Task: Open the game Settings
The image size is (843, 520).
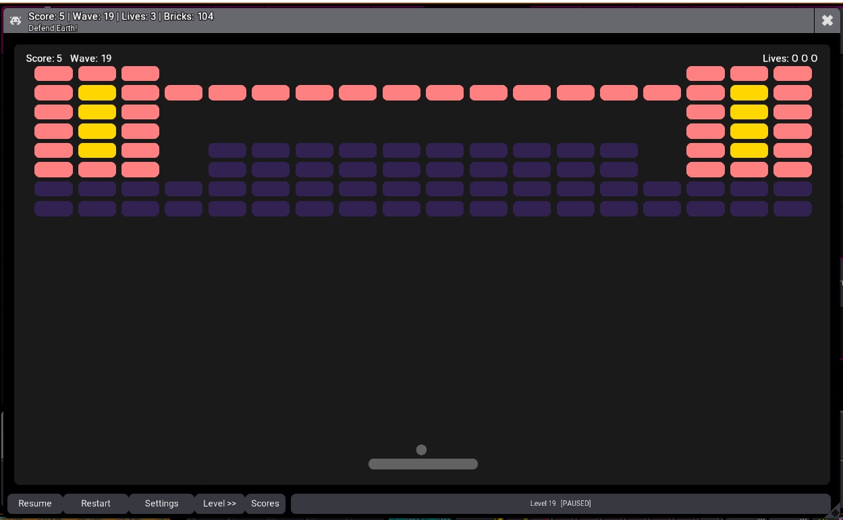Action: (161, 503)
